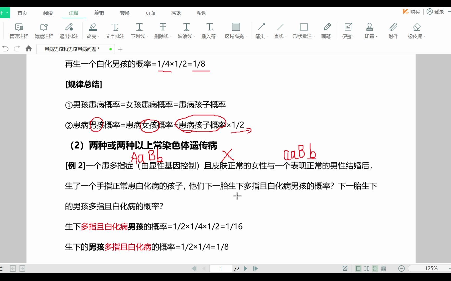Open the 125% zoom level dropdown
The image size is (451, 281).
[x=449, y=269]
